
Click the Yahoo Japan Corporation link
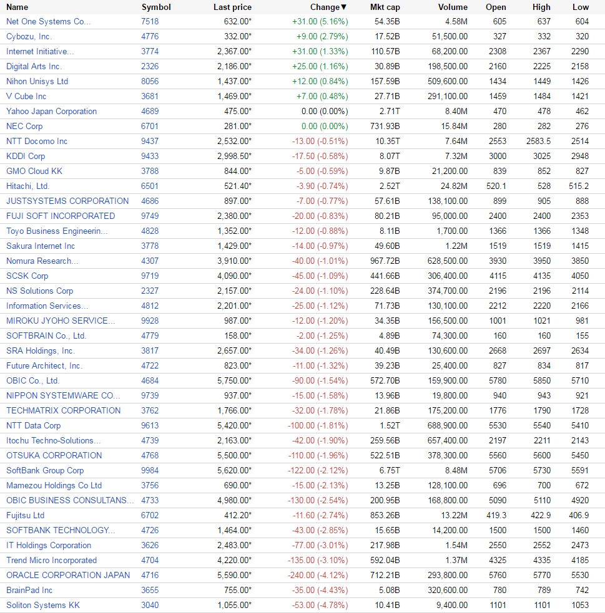[x=51, y=111]
